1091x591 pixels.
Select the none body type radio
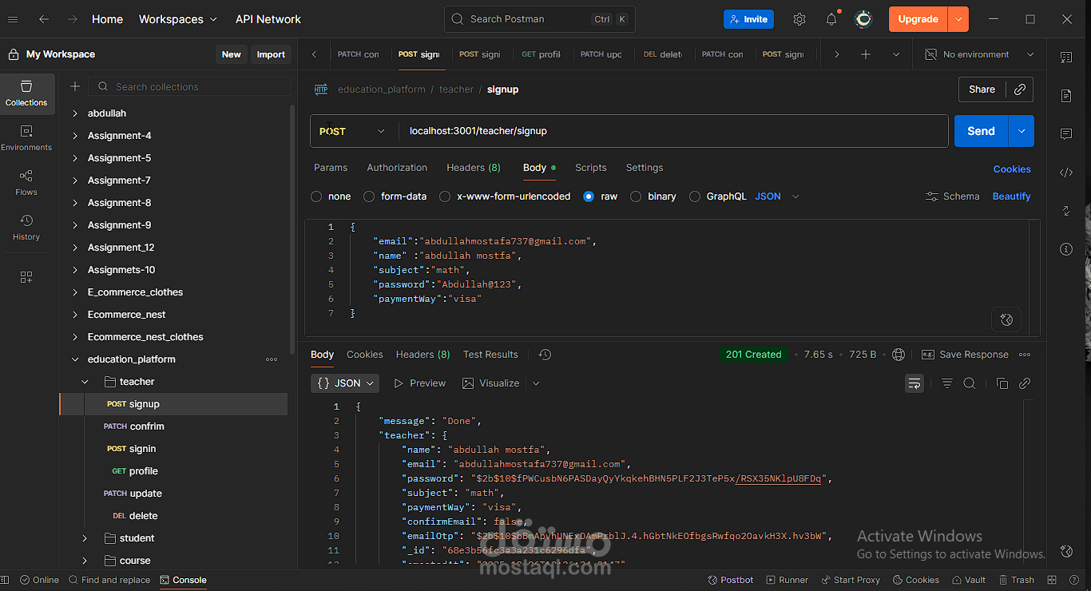316,196
